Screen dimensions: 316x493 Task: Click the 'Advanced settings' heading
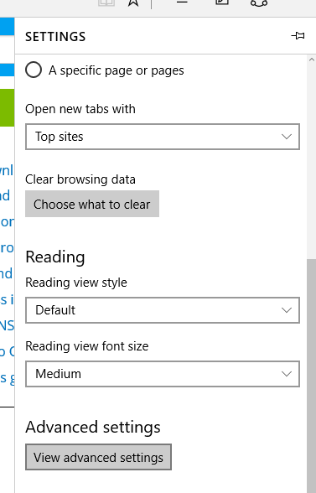point(93,427)
